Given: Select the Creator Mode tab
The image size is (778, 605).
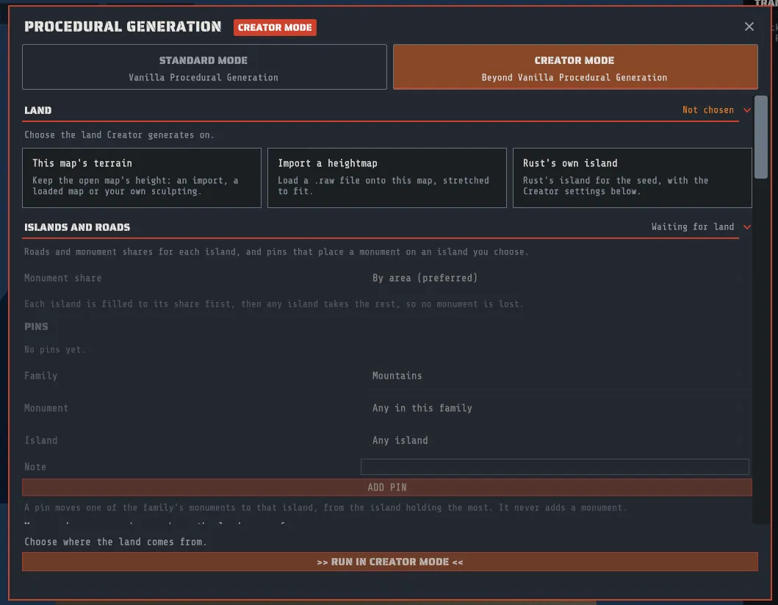Looking at the screenshot, I should click(575, 67).
